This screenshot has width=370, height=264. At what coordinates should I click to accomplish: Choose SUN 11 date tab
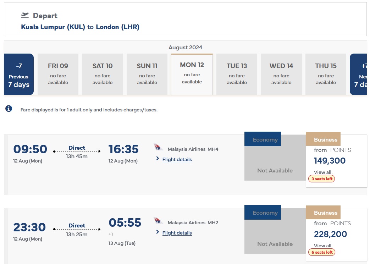(147, 75)
